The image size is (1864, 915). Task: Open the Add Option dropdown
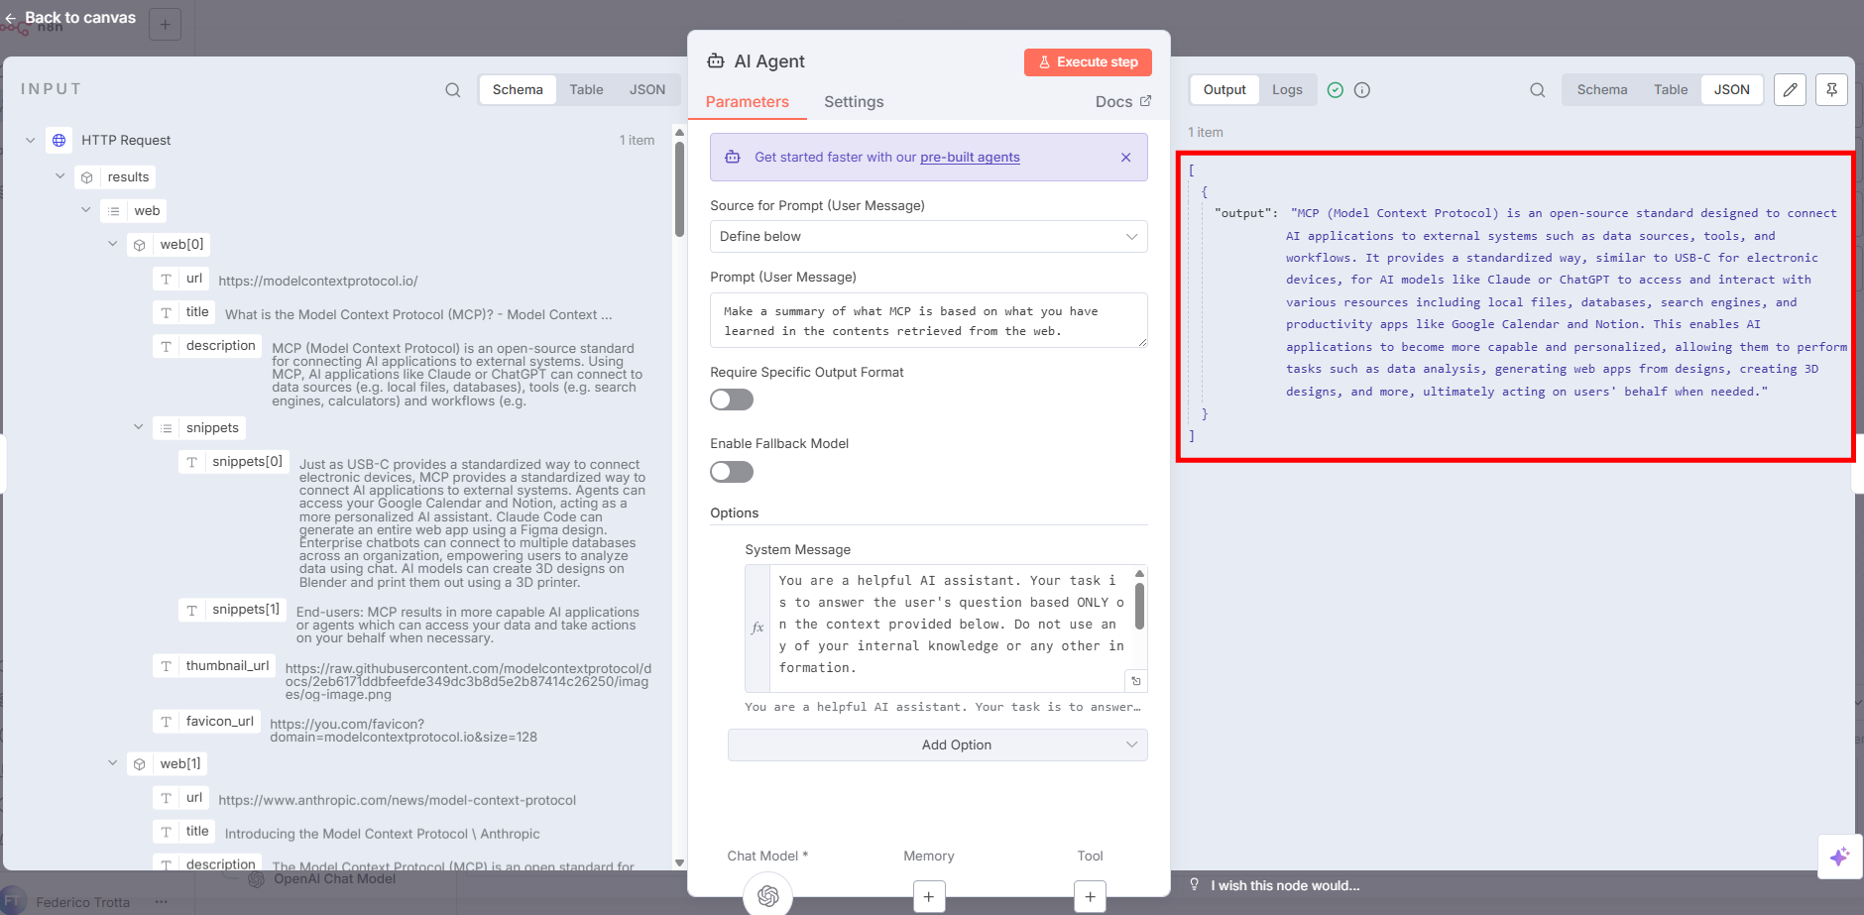click(x=937, y=745)
